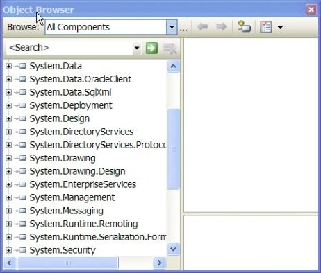Expand System.Runtime.Serialization.Formatters node
Screen dimensions: 321x273
pos(8,238)
